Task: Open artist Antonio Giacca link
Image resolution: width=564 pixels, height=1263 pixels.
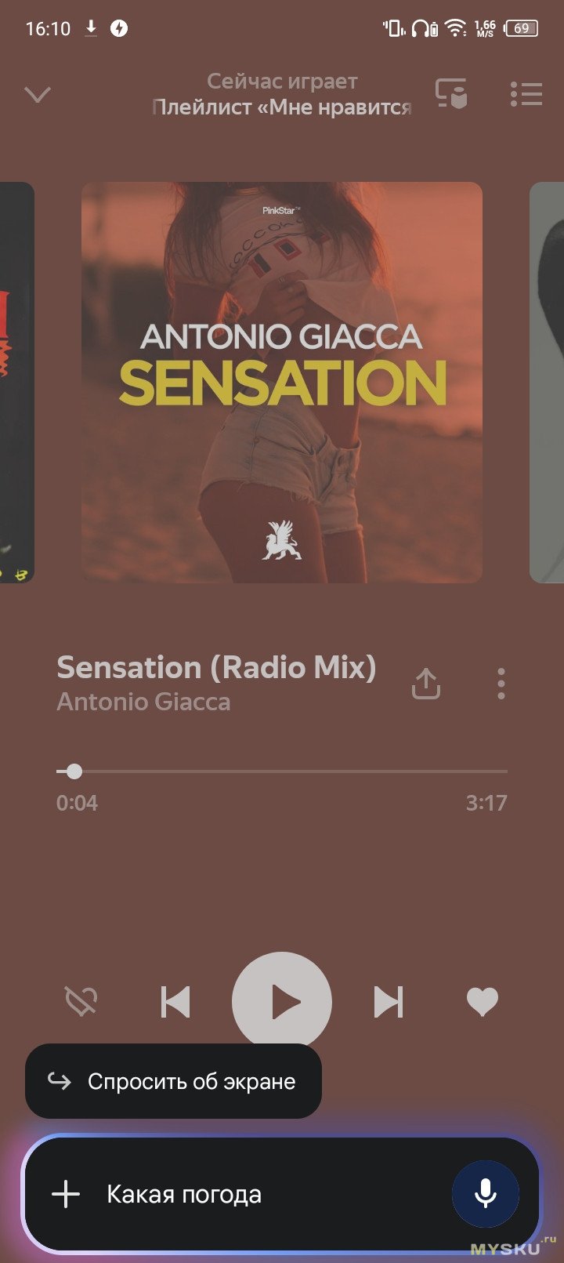Action: click(x=143, y=702)
